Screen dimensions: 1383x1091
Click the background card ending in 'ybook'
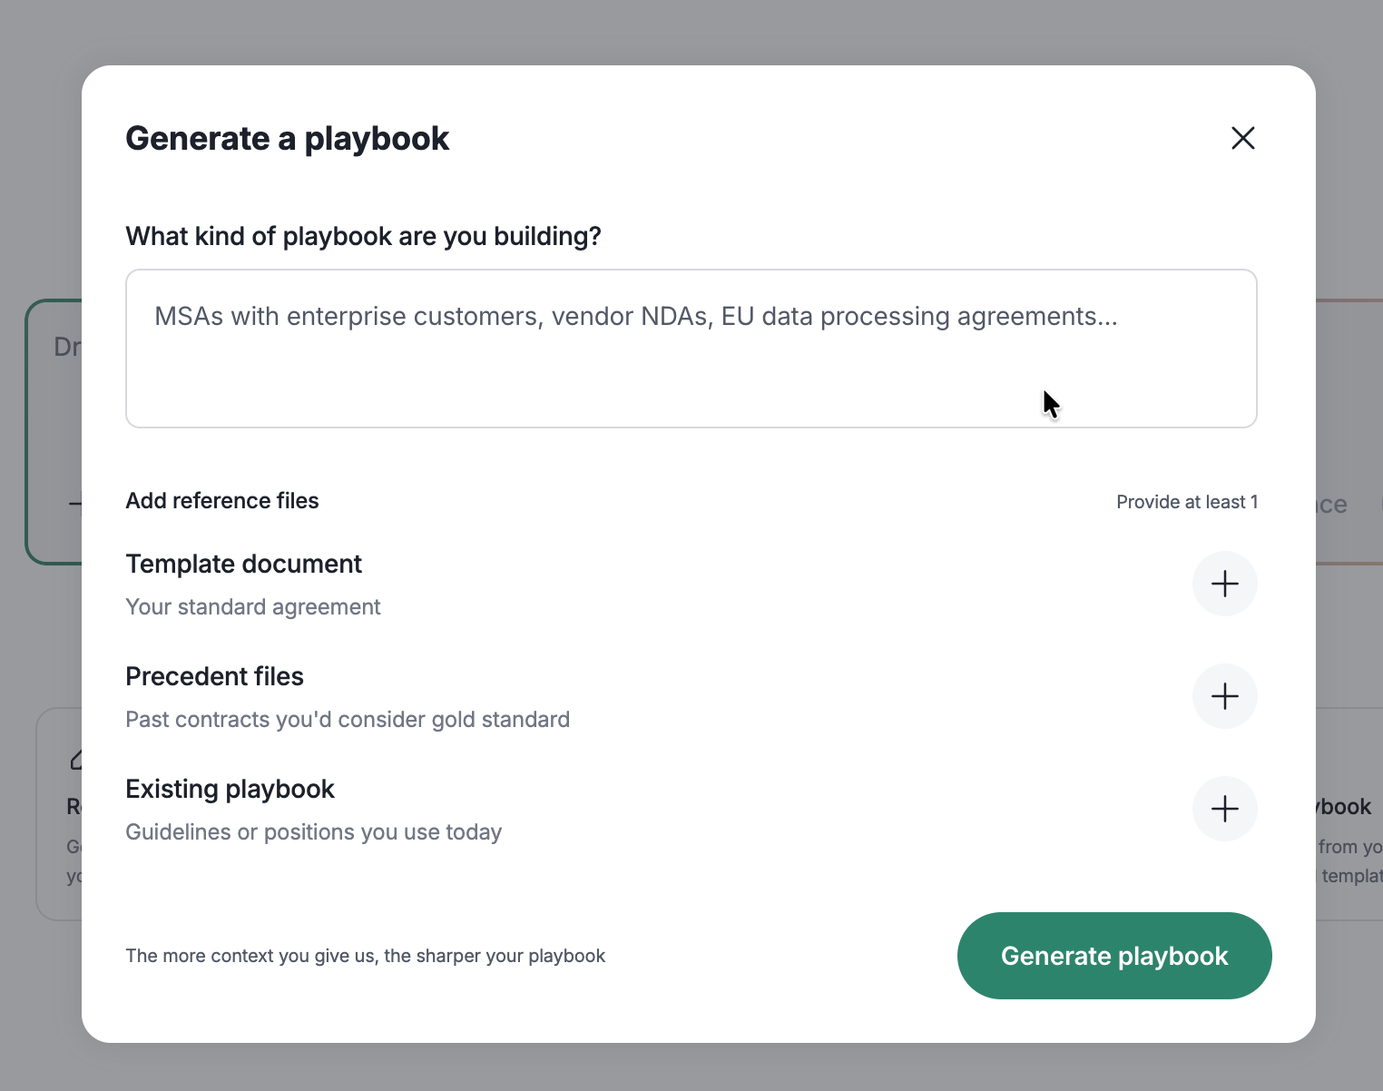1349,814
